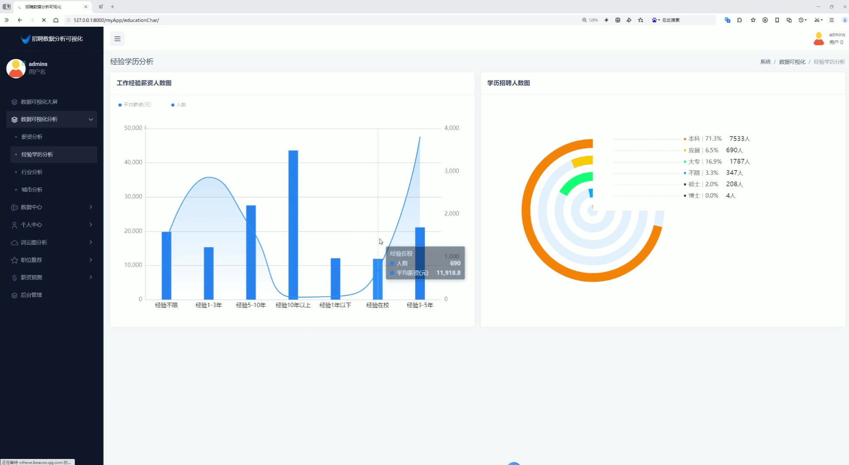The image size is (849, 465).
Task: Expand the 数据中心 submenu
Action: (52, 207)
